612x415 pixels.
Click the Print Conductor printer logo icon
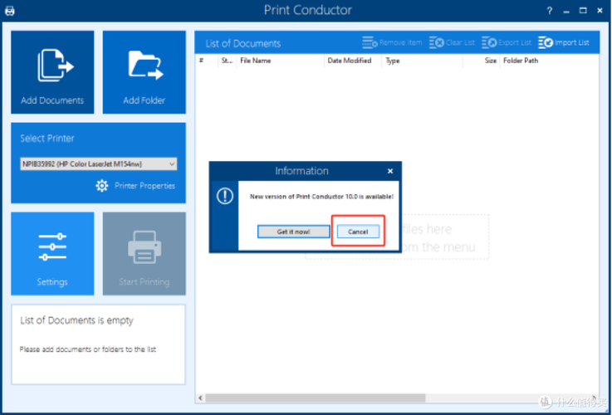10,11
